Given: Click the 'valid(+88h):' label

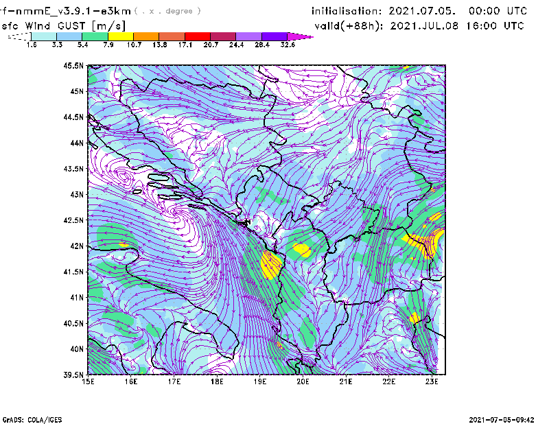Looking at the screenshot, I should [x=349, y=26].
